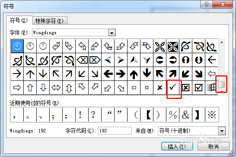The height and width of the screenshot is (157, 236).
Task: Expand the 来自 (from) encoding dropdown
Action: (222, 131)
